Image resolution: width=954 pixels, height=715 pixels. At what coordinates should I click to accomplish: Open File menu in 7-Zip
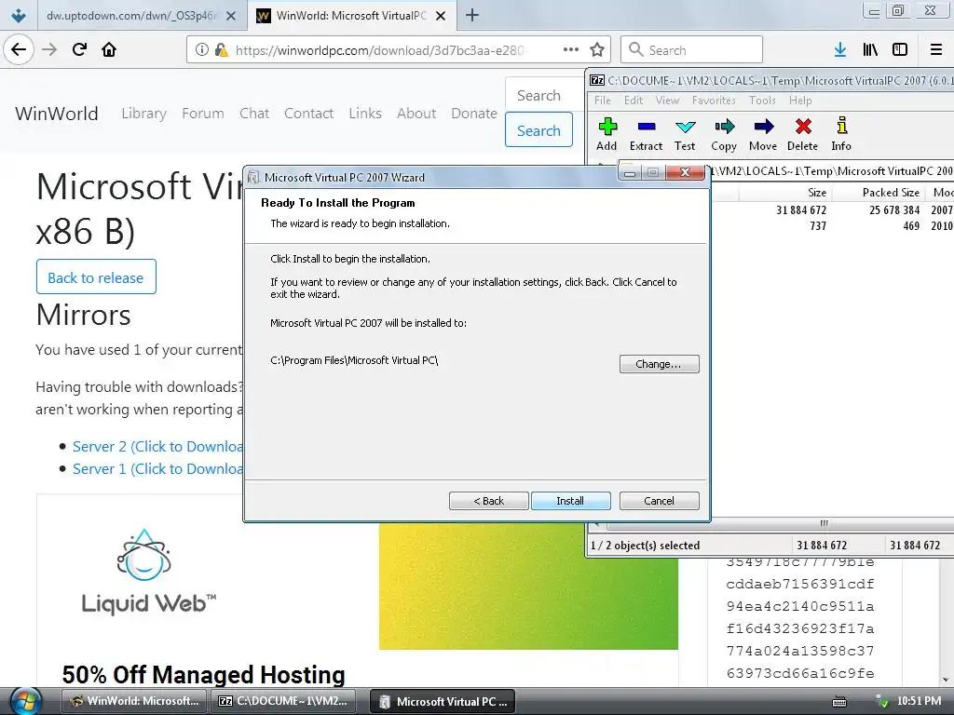point(603,101)
